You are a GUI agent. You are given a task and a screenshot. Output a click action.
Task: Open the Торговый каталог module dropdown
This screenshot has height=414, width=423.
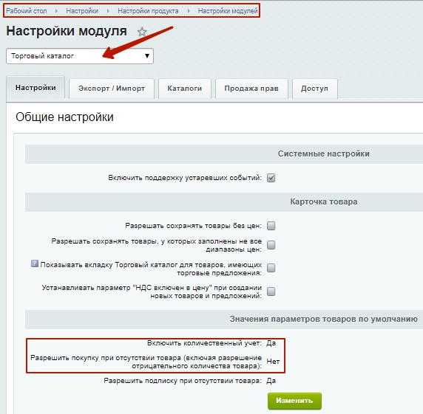(80, 56)
